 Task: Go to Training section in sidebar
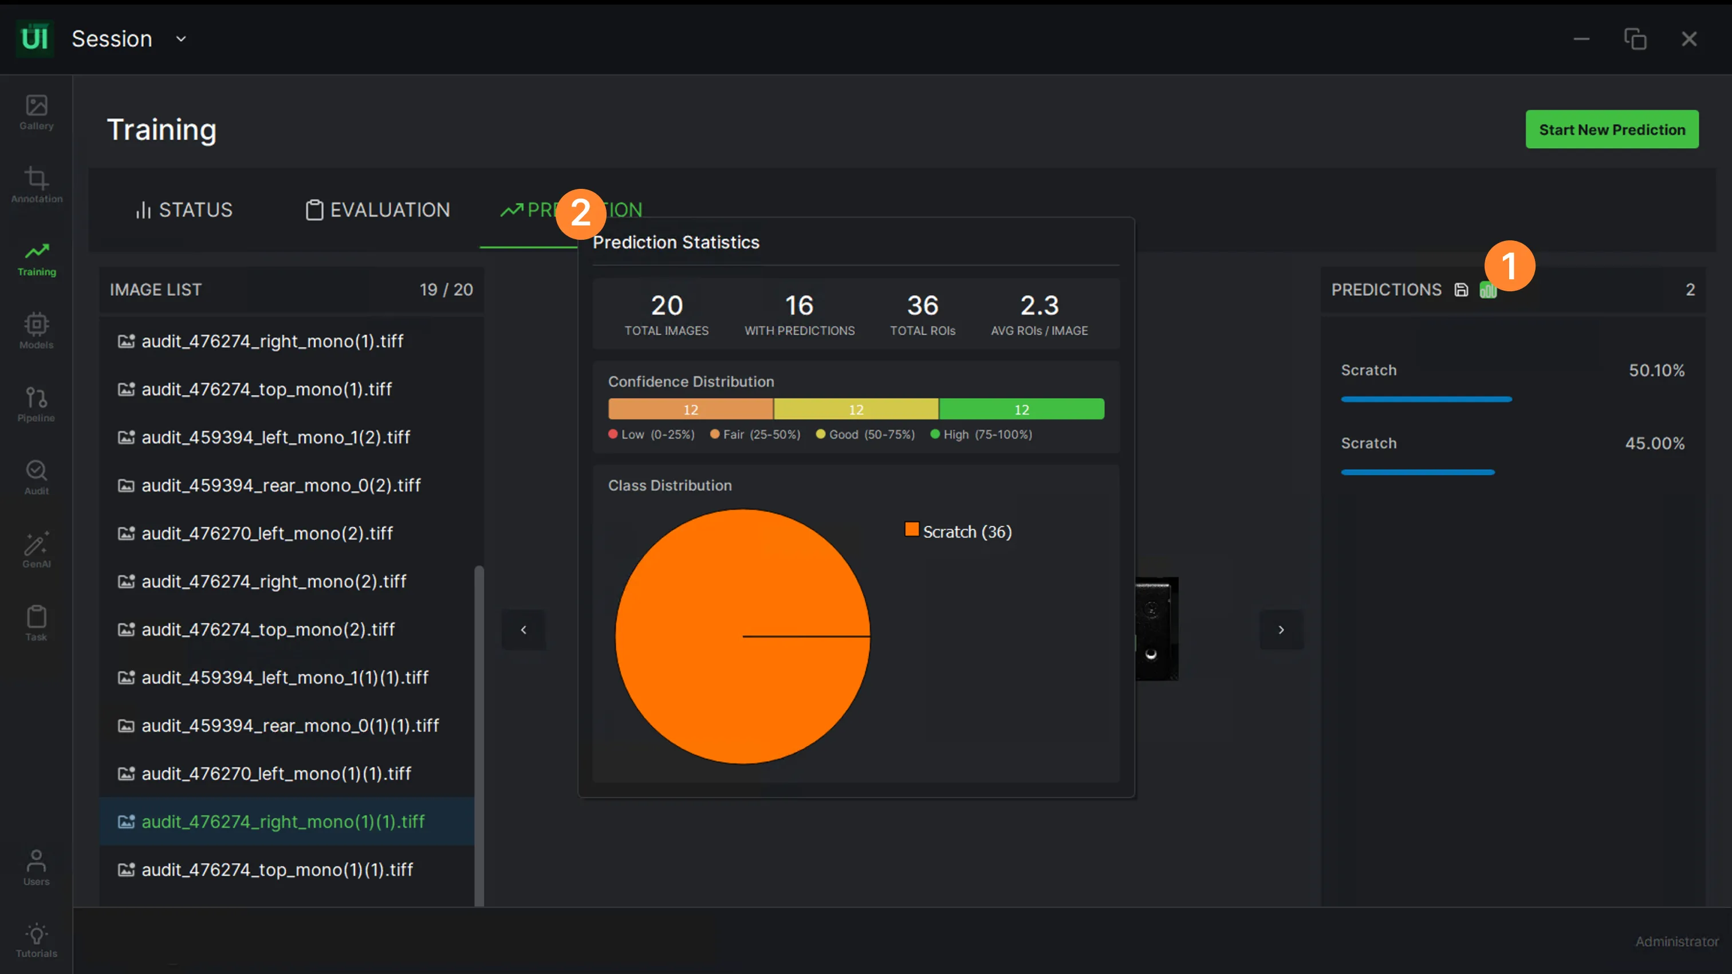pyautogui.click(x=36, y=259)
